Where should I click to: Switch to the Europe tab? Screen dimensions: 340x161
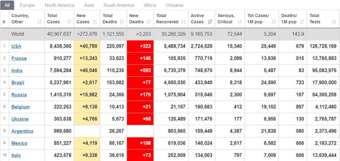27,5
